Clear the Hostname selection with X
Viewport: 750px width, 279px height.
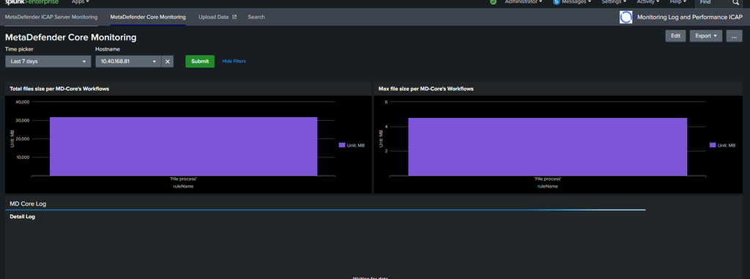tap(168, 62)
